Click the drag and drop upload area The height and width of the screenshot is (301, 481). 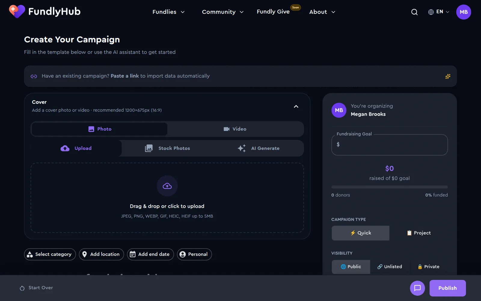coord(167,198)
